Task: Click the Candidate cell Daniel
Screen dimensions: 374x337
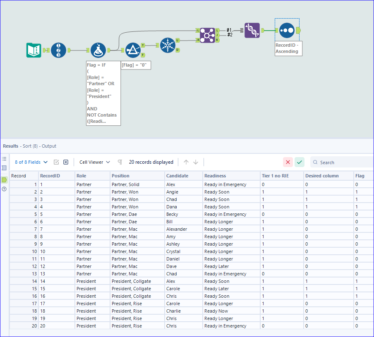Action: pyautogui.click(x=184, y=259)
